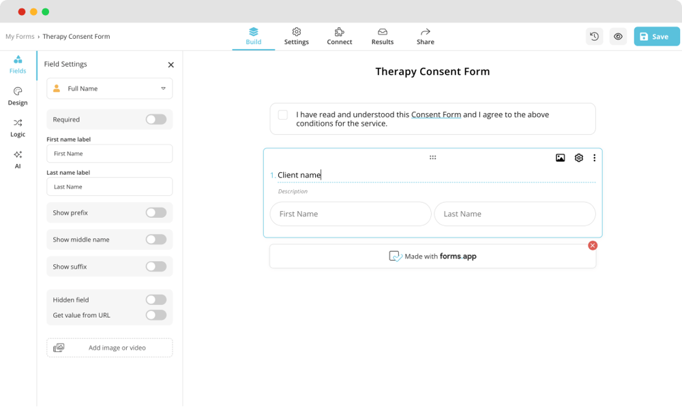Expand the Full Name field type dropdown

coord(109,88)
